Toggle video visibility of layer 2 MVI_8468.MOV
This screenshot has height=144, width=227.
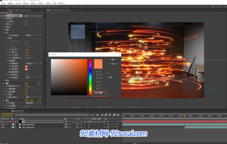pyautogui.click(x=2, y=125)
